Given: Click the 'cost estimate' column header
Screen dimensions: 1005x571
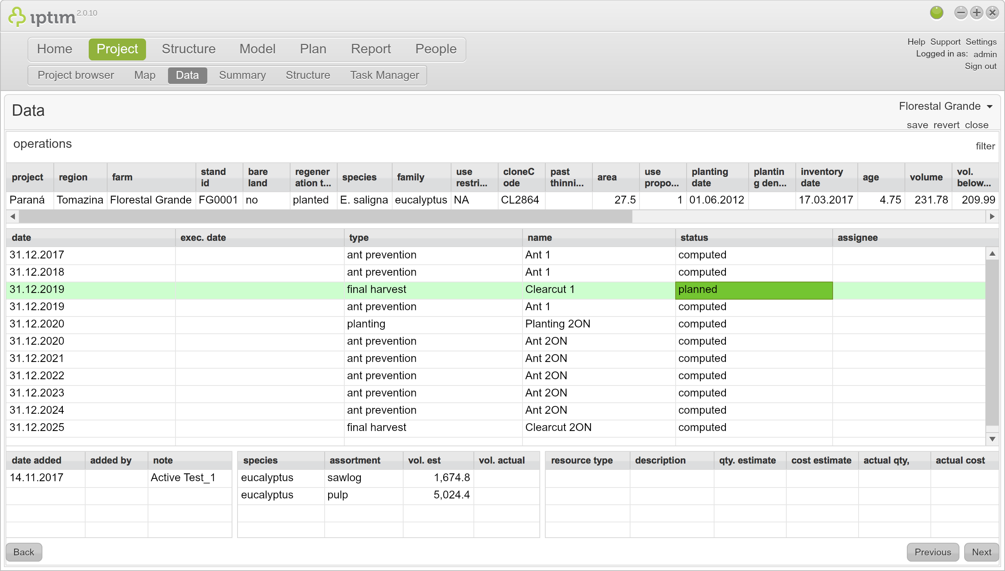Looking at the screenshot, I should point(822,460).
